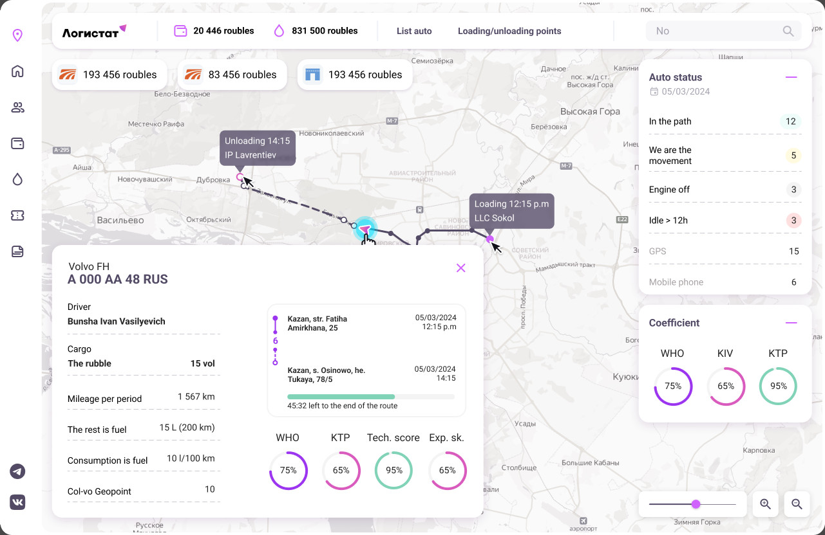Click the 20 446 roubles balance
Image resolution: width=825 pixels, height=535 pixels.
tap(223, 31)
